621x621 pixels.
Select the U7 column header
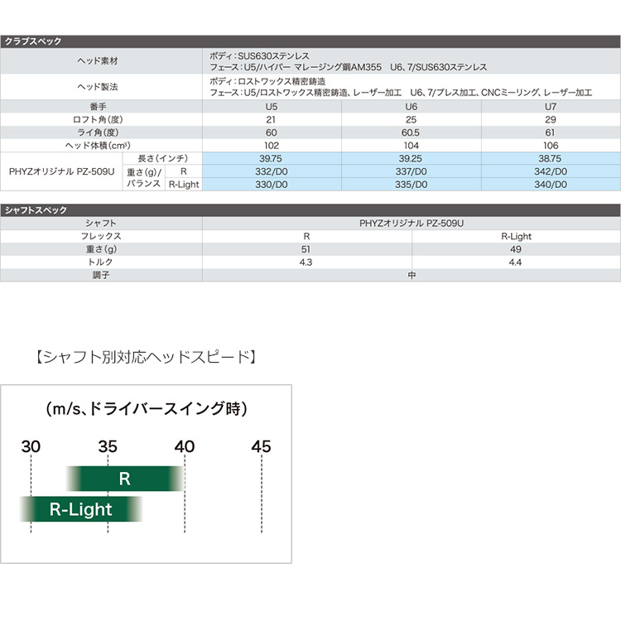coord(551,106)
